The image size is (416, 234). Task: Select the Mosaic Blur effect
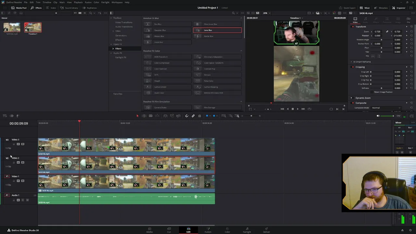168,36
